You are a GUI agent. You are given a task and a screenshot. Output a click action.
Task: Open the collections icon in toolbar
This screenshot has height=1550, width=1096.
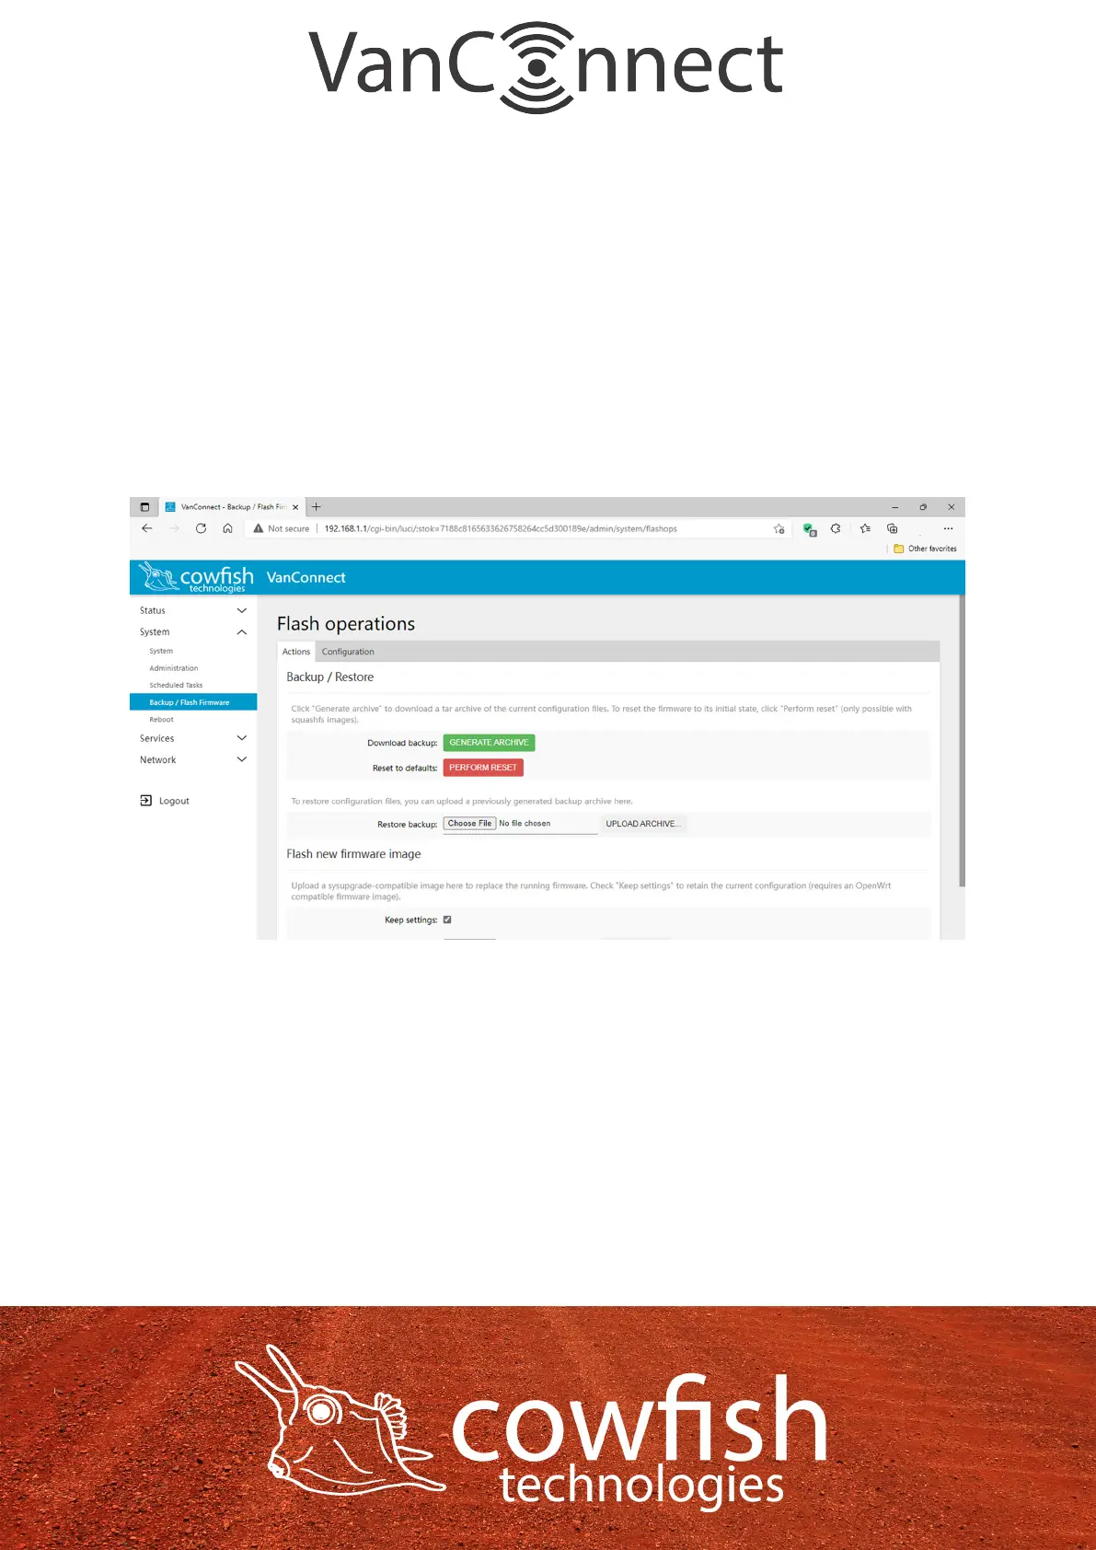tap(892, 528)
